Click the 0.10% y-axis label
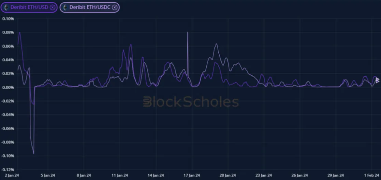Screen dimensions: 381x180 pos(8,19)
